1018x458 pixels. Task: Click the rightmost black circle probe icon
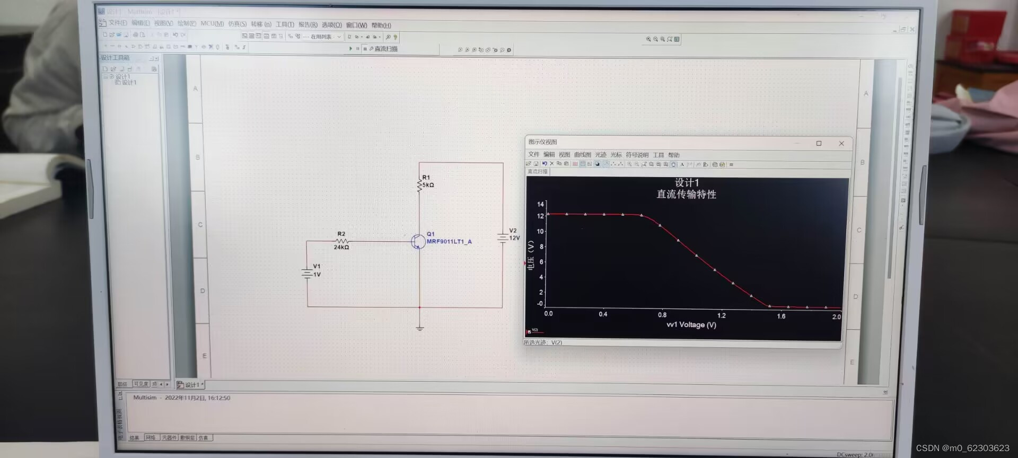click(x=509, y=50)
